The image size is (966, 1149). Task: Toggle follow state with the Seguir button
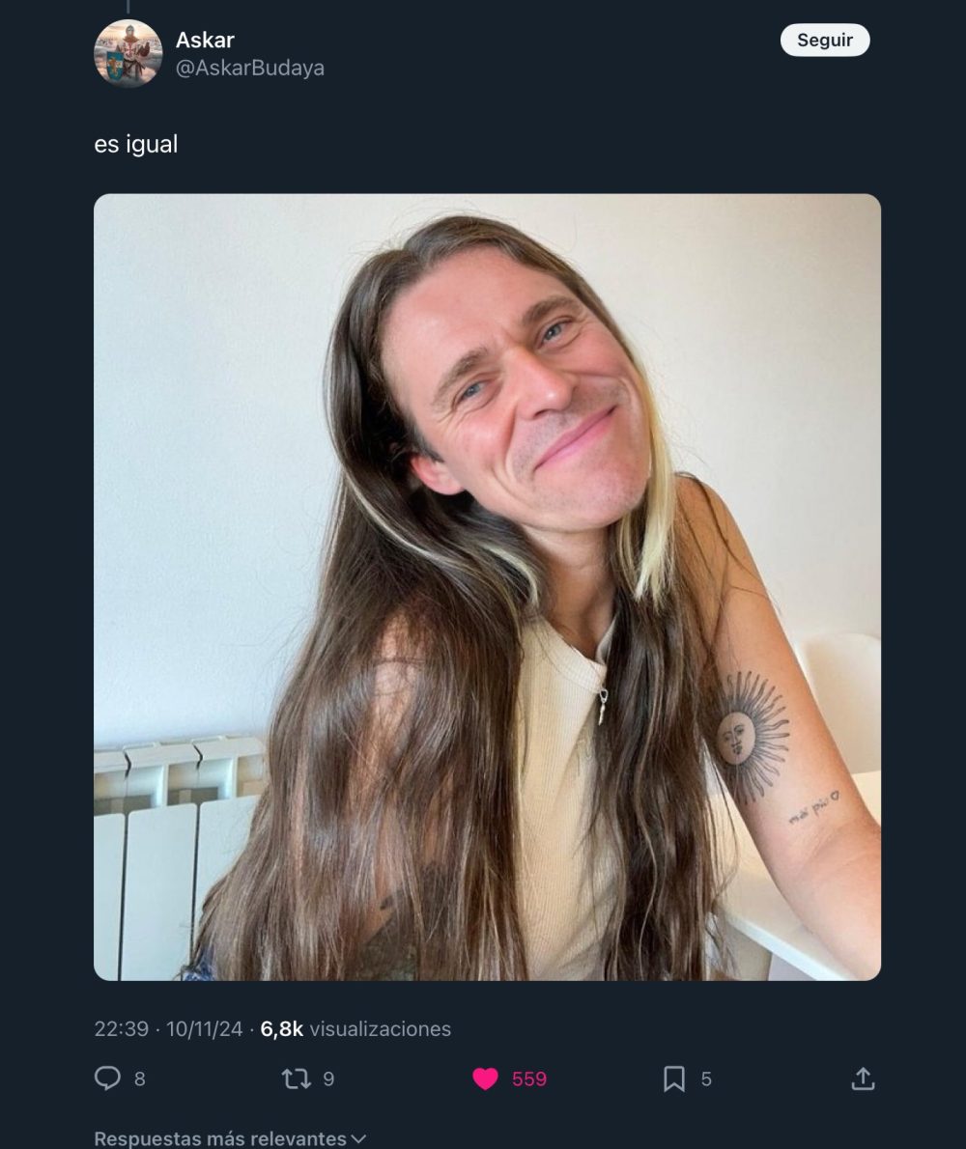coord(825,41)
